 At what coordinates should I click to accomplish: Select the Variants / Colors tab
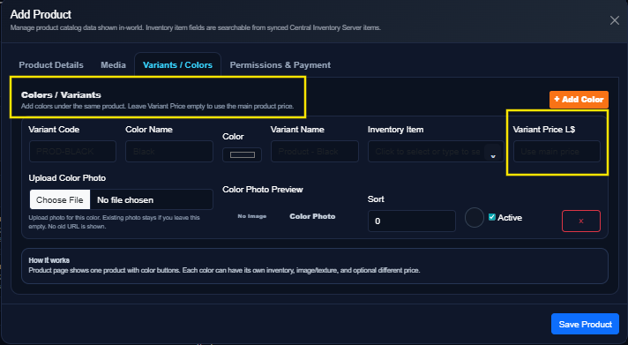pos(177,65)
